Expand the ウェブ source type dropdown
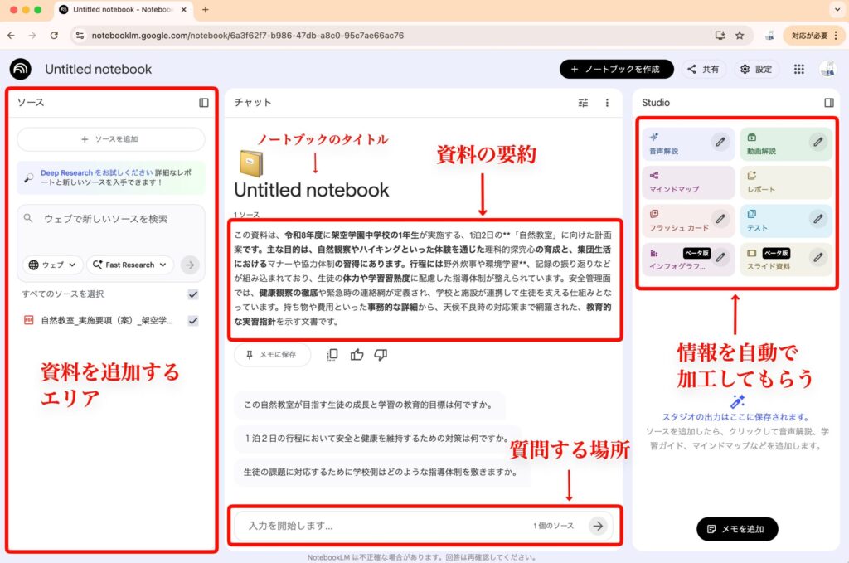849x563 pixels. [52, 265]
